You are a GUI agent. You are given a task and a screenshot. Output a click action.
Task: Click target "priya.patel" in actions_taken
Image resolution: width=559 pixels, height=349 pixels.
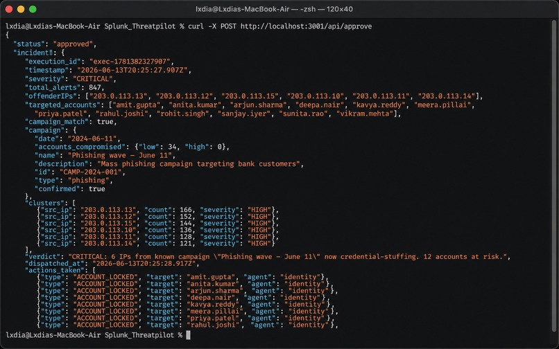(x=214, y=318)
